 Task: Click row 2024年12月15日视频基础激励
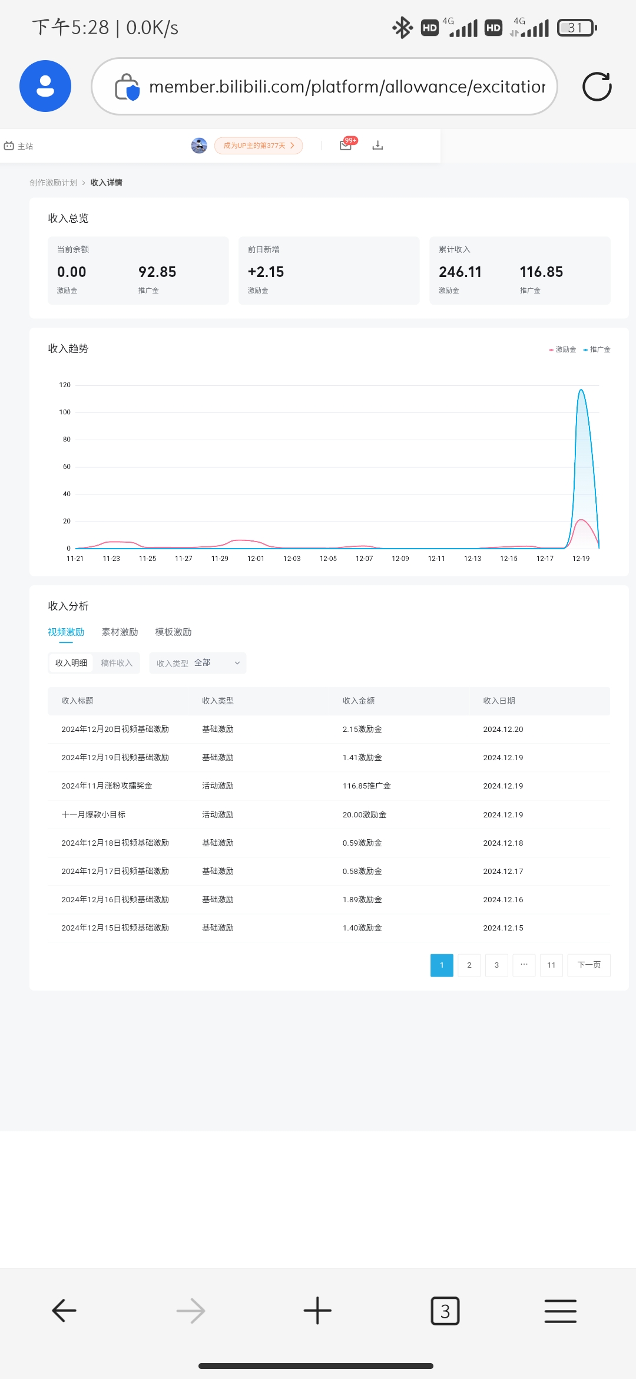coord(329,928)
